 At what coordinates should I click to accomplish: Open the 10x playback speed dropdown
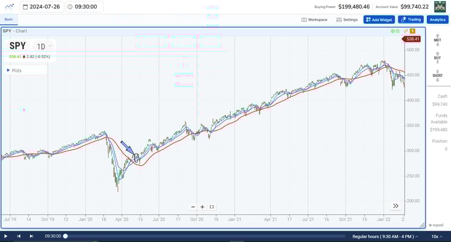pos(438,236)
